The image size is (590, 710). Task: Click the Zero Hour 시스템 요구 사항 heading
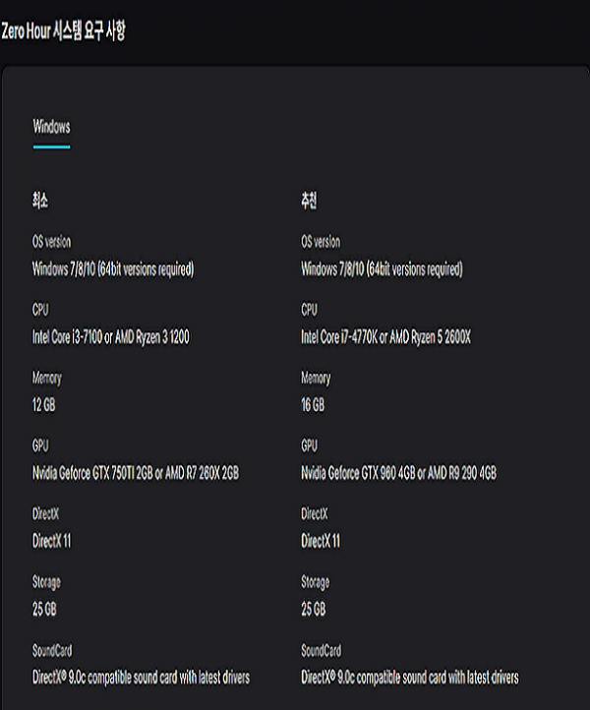(64, 30)
